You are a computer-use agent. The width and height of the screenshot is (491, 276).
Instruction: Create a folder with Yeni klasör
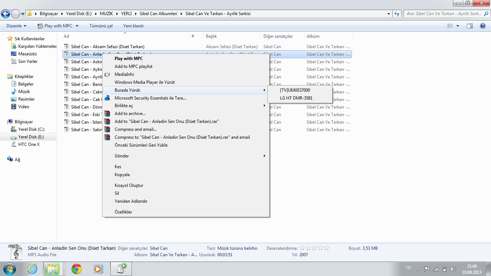point(133,26)
